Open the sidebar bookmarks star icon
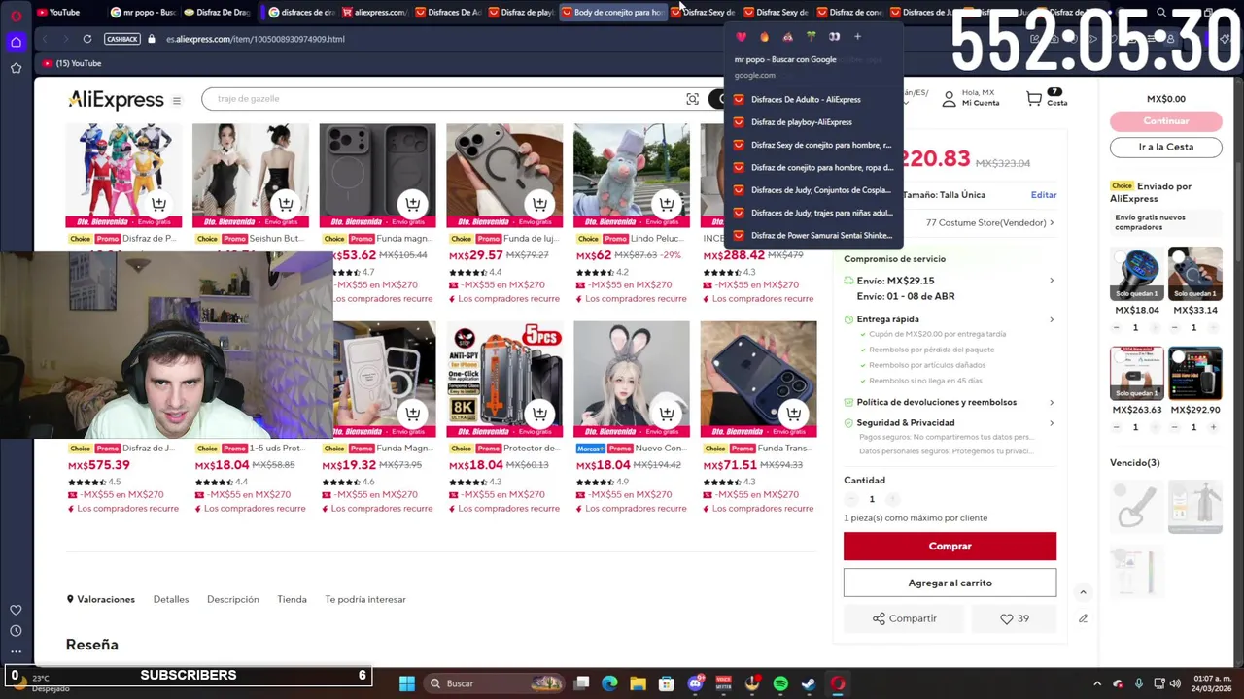This screenshot has width=1244, height=699. click(16, 68)
